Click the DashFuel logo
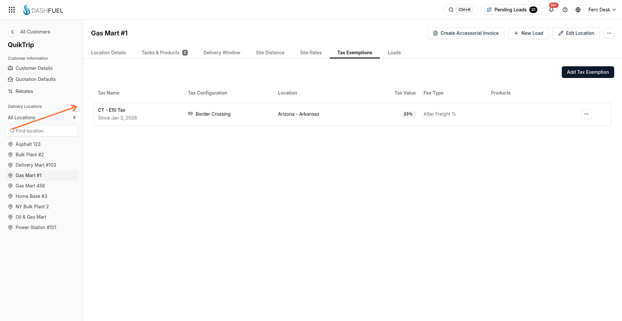Viewport: 622px width, 321px height. point(43,10)
